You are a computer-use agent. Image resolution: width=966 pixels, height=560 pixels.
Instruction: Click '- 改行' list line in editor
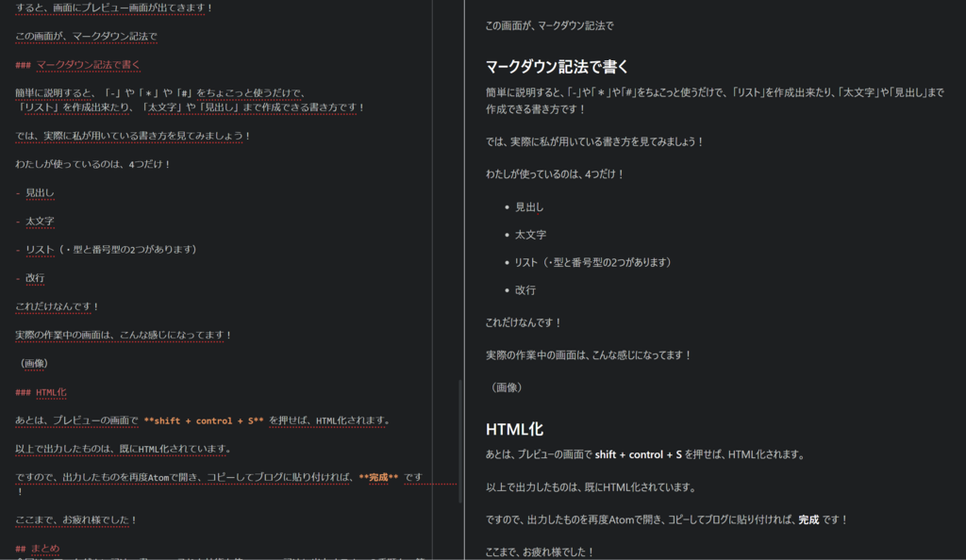click(30, 277)
